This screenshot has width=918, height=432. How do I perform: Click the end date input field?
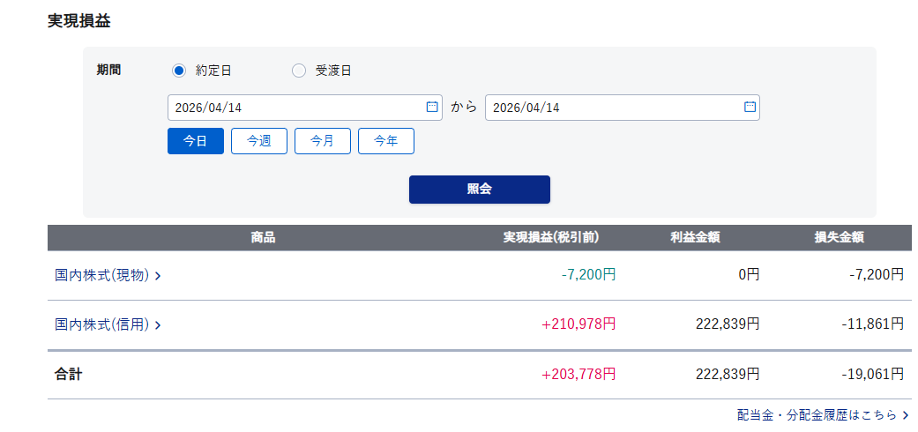tap(613, 108)
